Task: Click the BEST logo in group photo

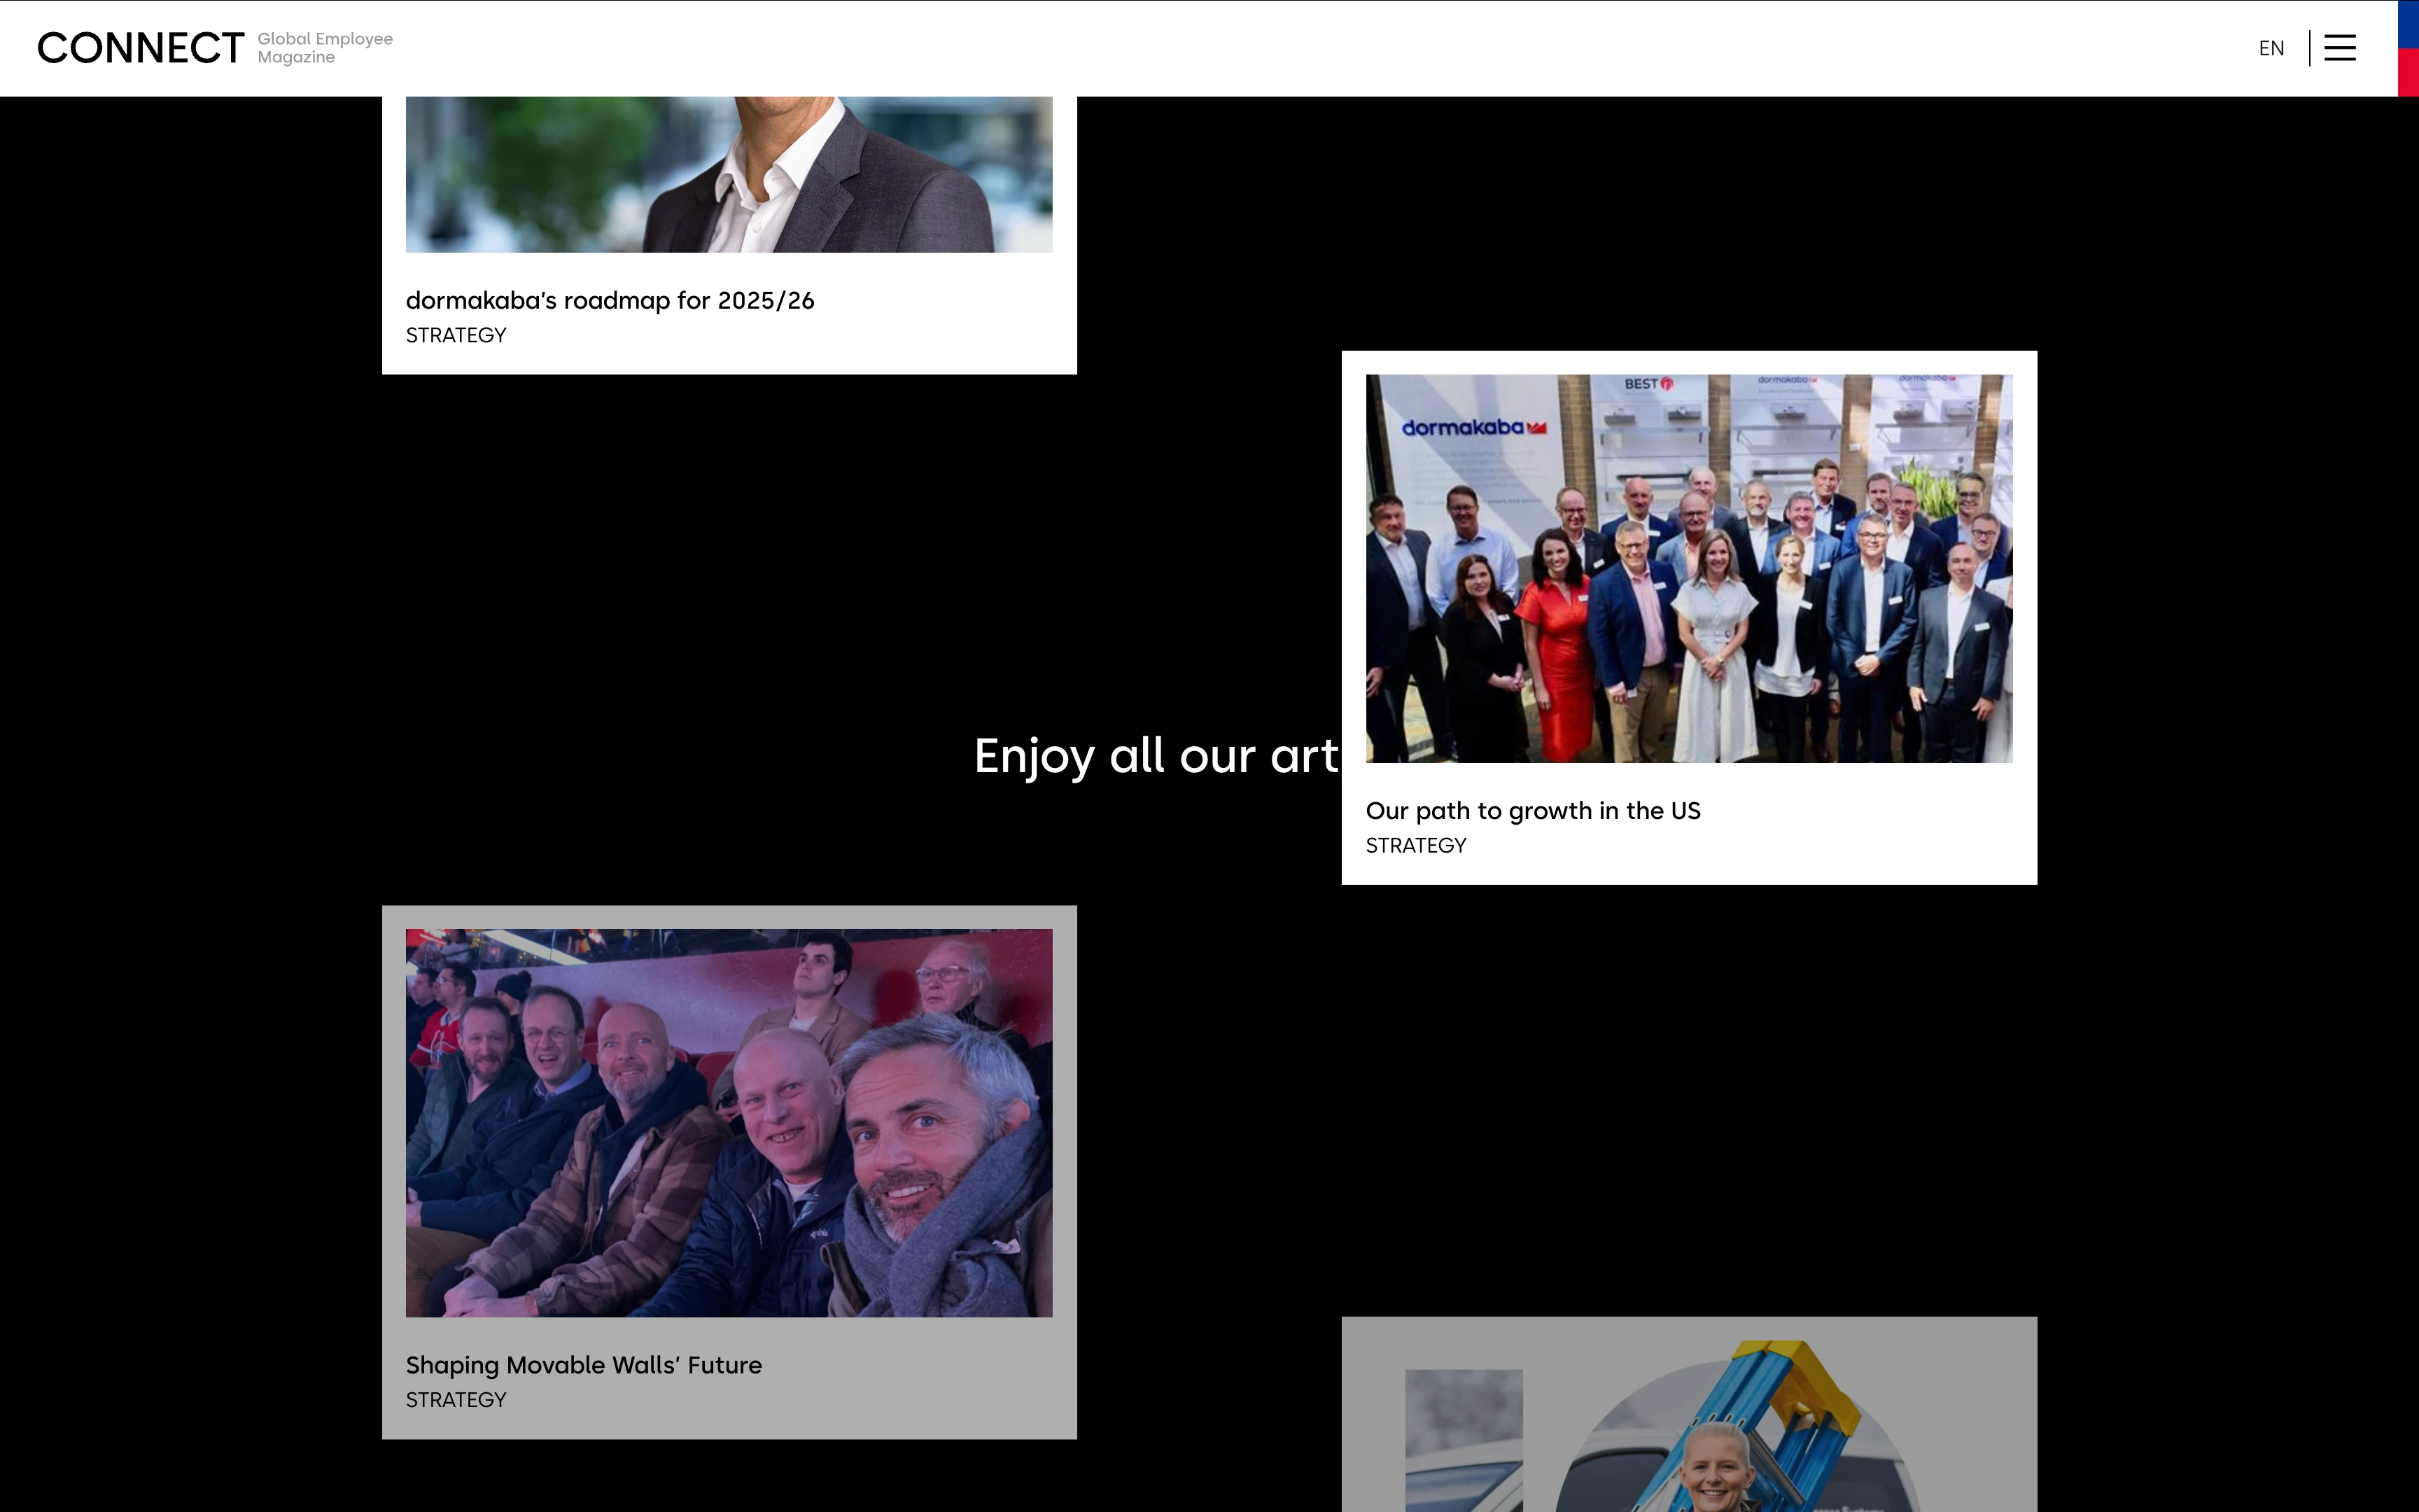Action: (1648, 384)
